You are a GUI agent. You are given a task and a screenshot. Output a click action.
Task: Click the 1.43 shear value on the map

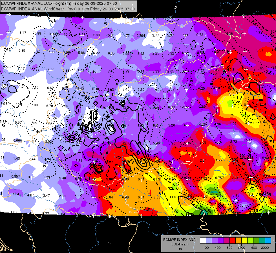[x=17, y=159]
